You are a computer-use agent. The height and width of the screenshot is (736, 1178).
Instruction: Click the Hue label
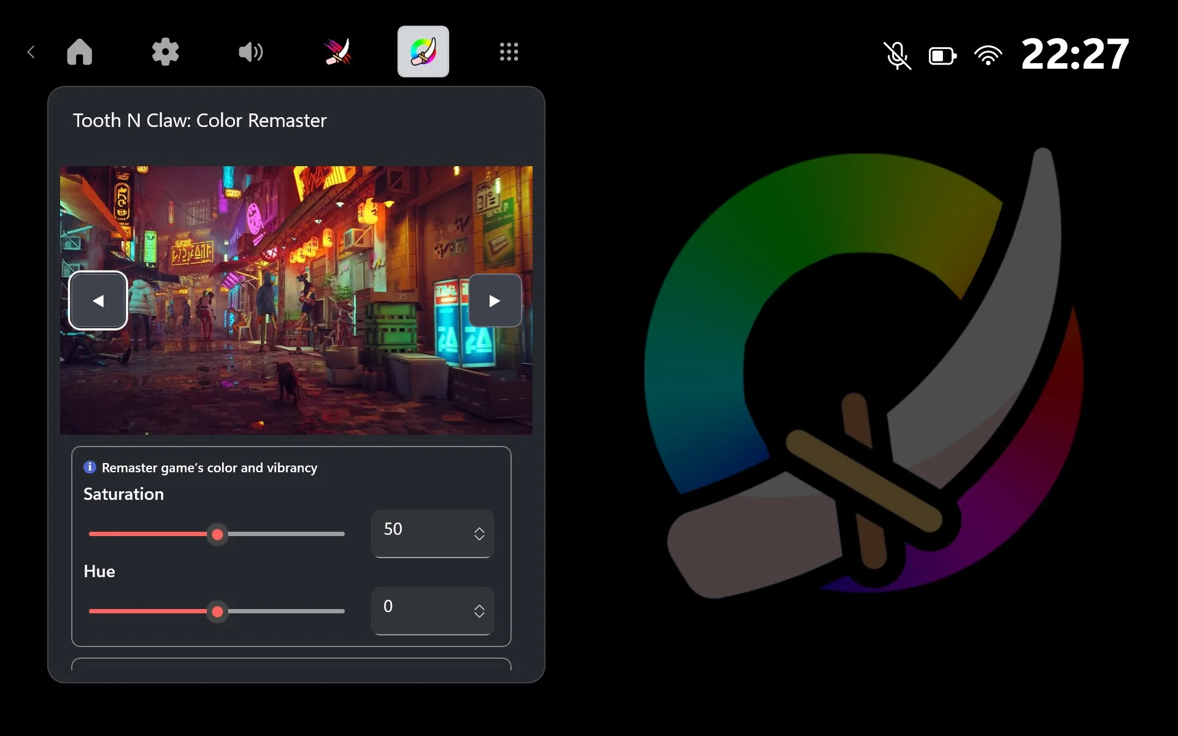tap(99, 572)
